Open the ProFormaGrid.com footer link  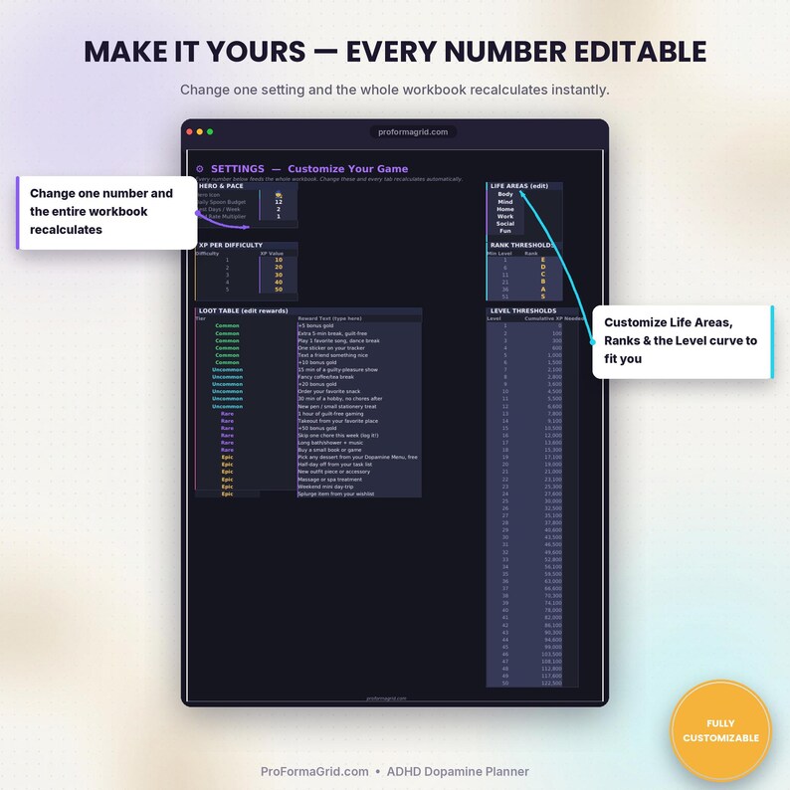[314, 771]
